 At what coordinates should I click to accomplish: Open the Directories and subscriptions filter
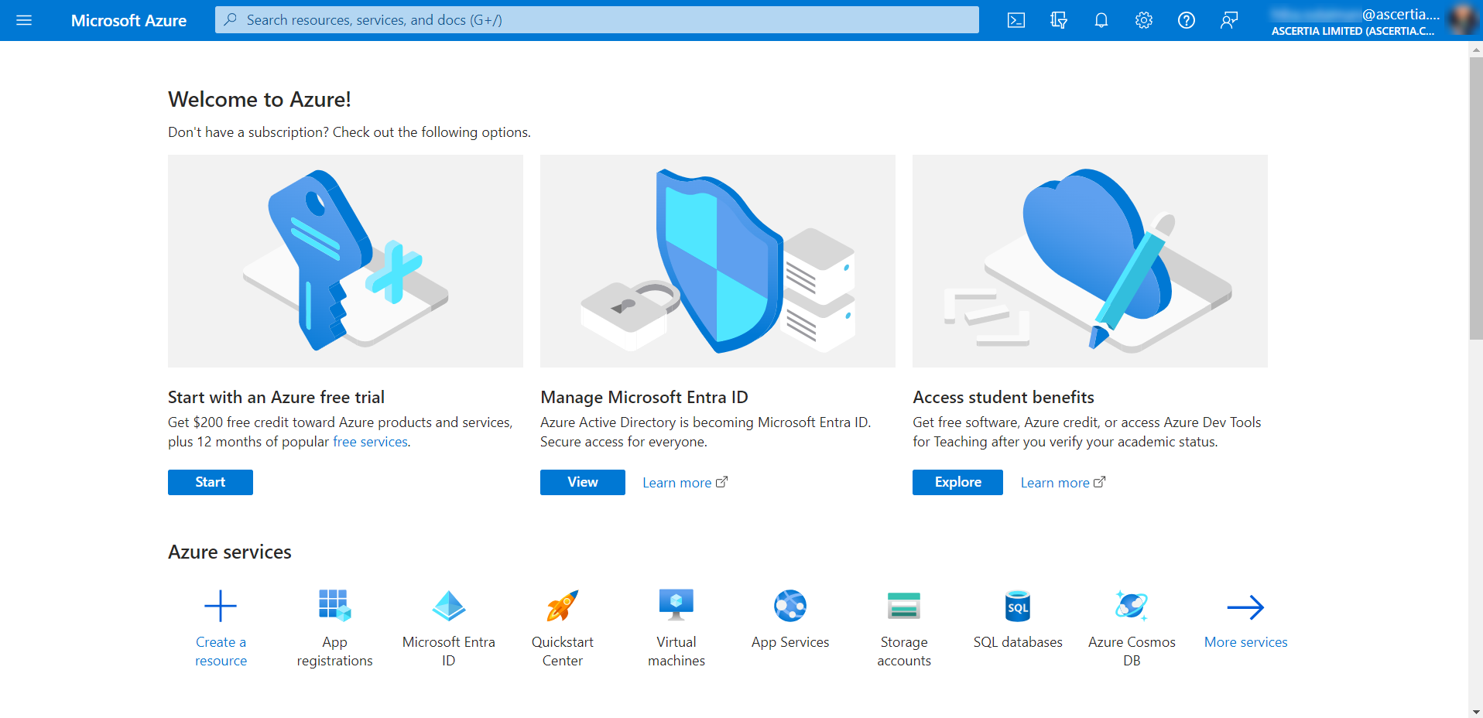coord(1058,20)
